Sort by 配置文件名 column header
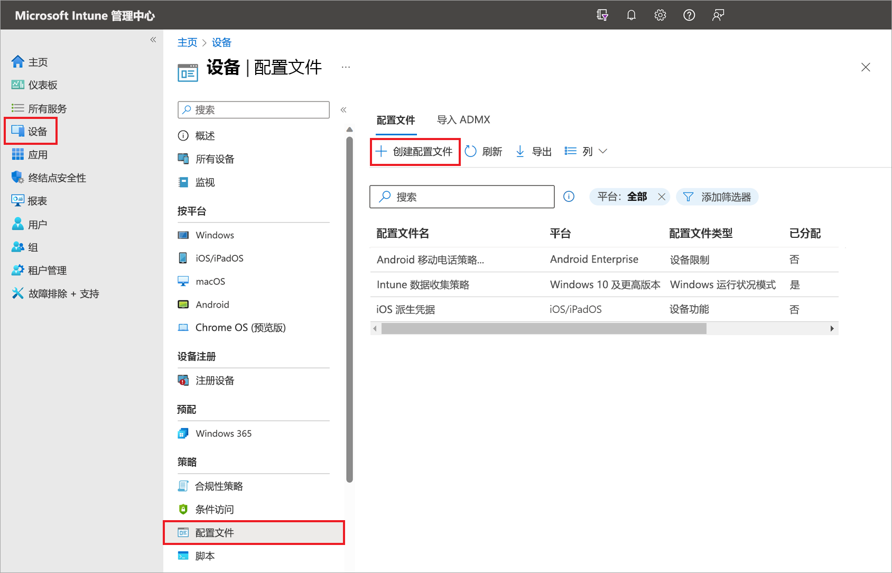 403,234
